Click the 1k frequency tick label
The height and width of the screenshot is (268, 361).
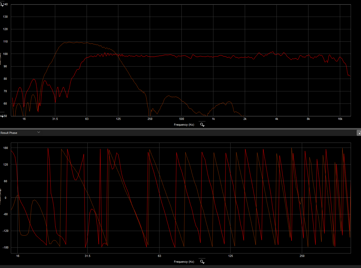(213, 119)
